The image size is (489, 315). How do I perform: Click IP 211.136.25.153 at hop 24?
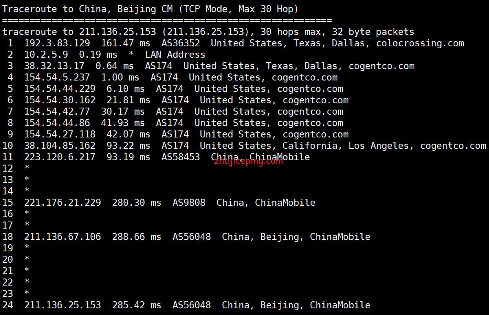point(62,305)
